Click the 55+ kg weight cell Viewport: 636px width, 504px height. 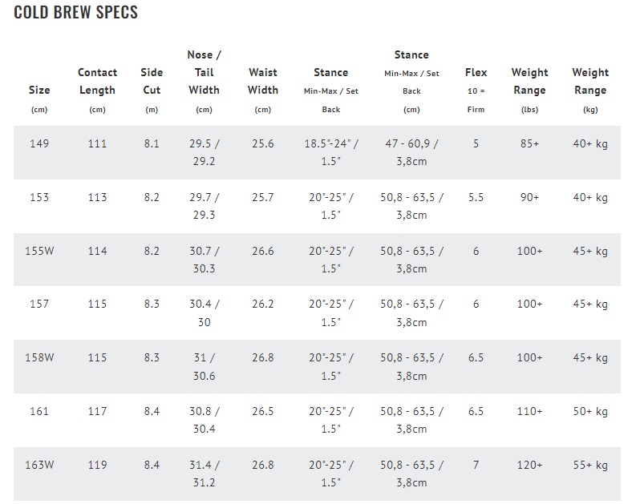(590, 465)
